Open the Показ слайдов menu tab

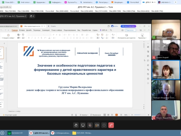coord(57,30)
